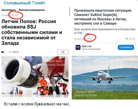This screenshot has height=109, width=138.
Task: Click the Читать в приложении label
Action: click(91, 49)
